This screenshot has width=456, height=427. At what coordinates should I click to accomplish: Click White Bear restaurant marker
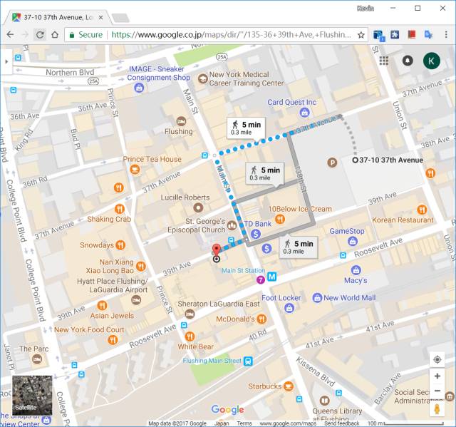(x=190, y=336)
